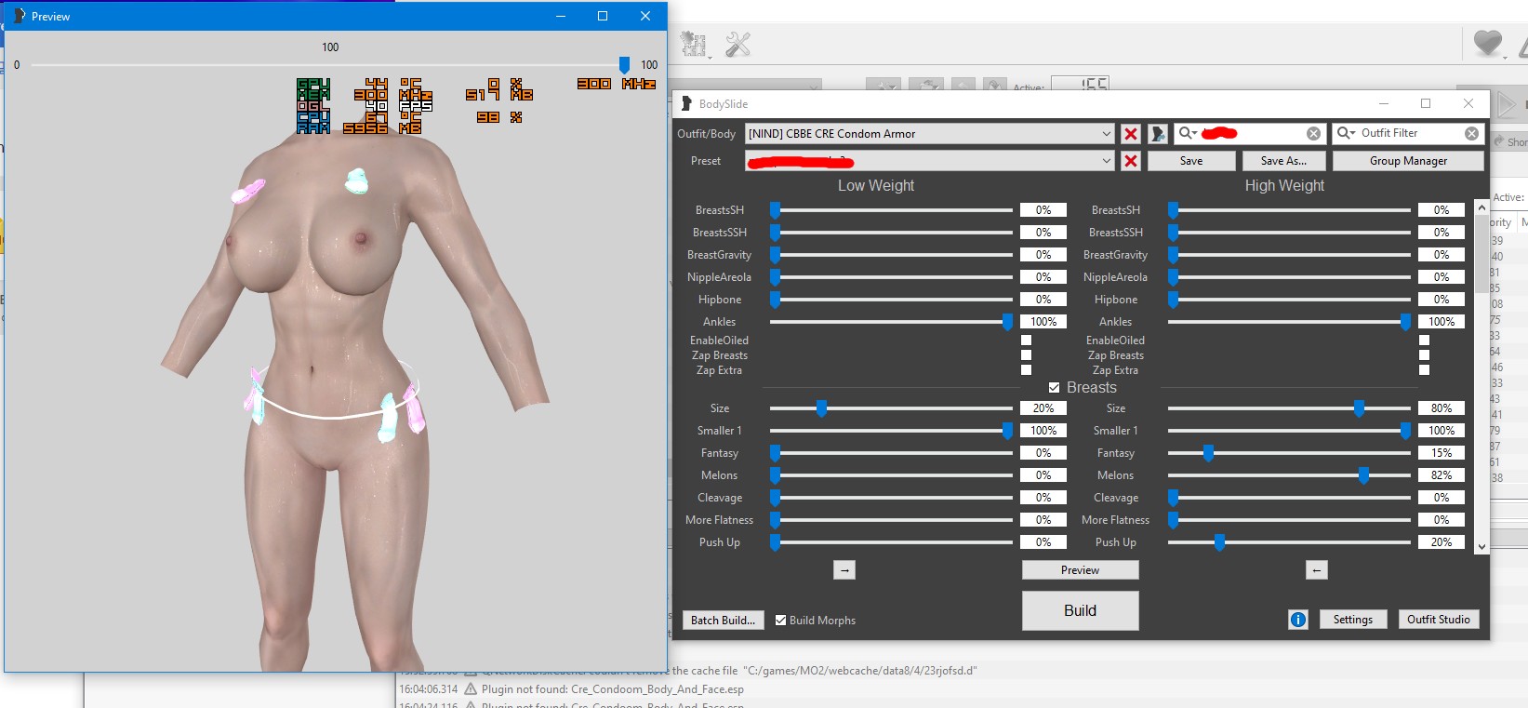Click the magnifier icon in the group search field

click(x=1188, y=133)
